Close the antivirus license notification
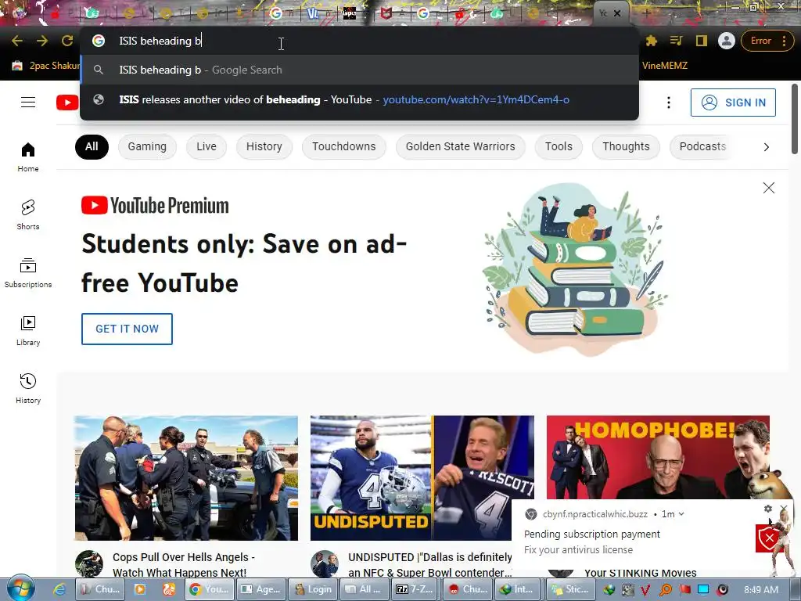 [x=784, y=509]
